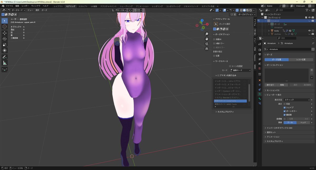Click the pan view hand icon

(x=207, y=39)
